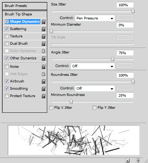Image resolution: width=148 pixels, height=163 pixels.
Task: Click the lock icon beside Scattering
Action: pos(44,29)
